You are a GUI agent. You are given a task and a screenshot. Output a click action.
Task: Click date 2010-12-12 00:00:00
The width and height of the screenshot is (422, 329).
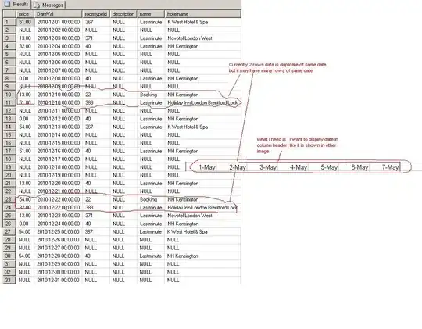[x=59, y=119]
